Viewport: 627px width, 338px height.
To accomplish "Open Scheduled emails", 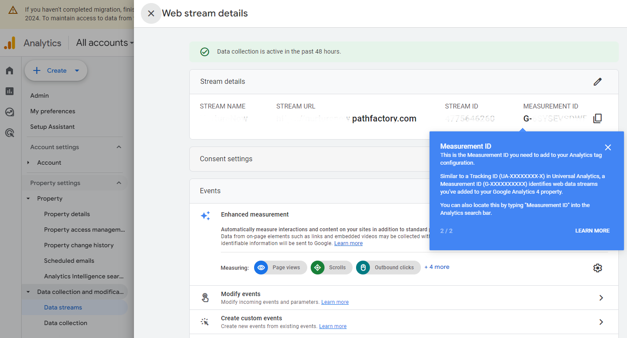I will point(69,261).
